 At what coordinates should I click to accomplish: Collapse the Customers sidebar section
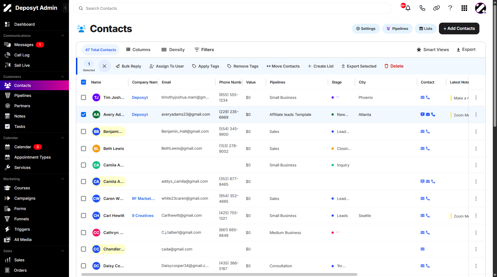click(x=63, y=77)
